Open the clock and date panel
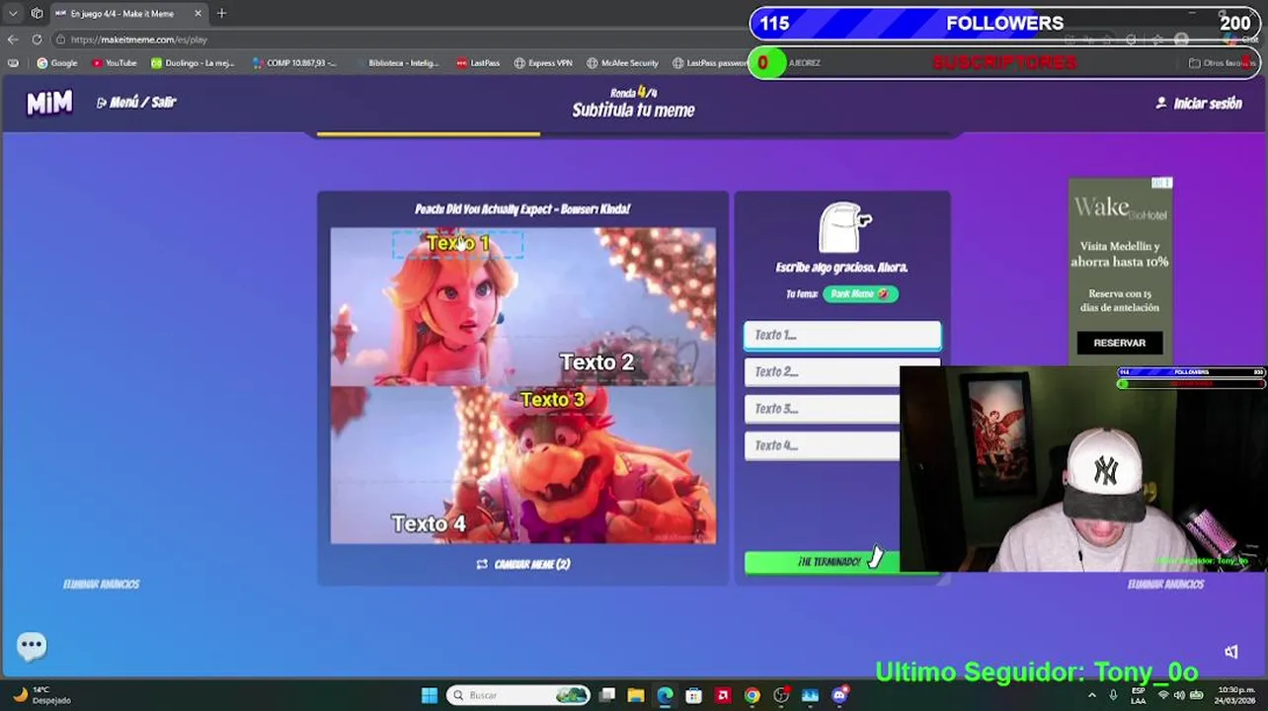 1236,695
